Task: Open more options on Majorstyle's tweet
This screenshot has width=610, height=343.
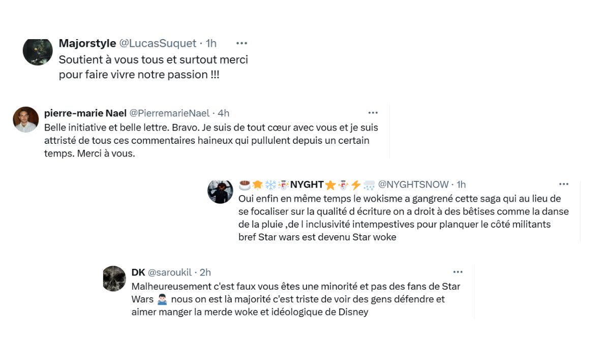Action: point(241,44)
